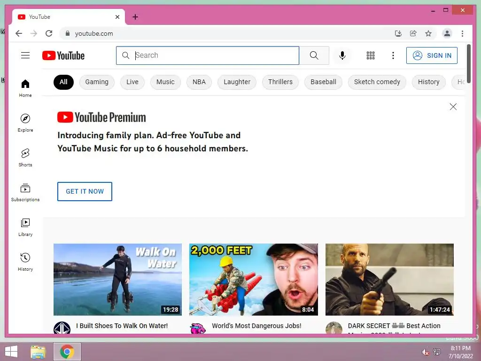
Task: Select the Music filter chip
Action: [165, 82]
